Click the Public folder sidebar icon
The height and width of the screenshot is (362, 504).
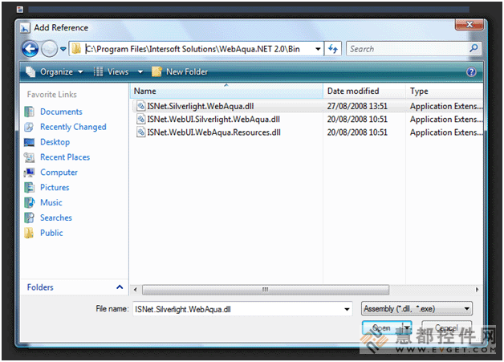29,233
